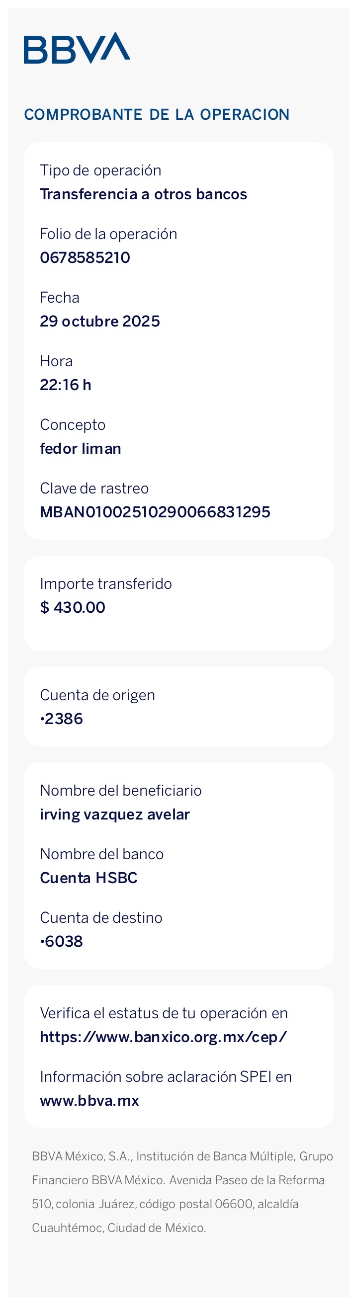Viewport: 350px width, 1310px height.
Task: Click the bank name Cuenta HSBC
Action: click(88, 877)
